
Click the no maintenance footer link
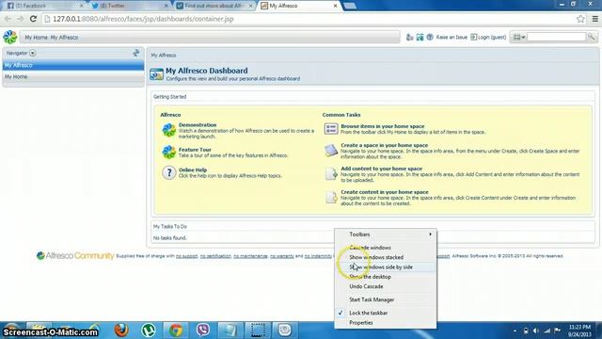point(250,256)
